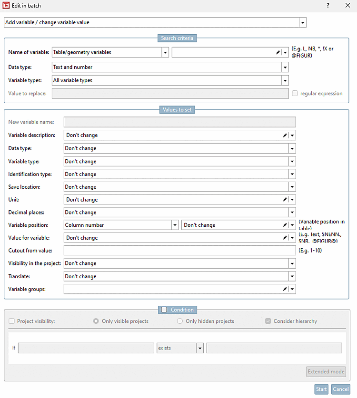Open Table/geometry variables dropdown
The image size is (357, 398).
tap(165, 53)
